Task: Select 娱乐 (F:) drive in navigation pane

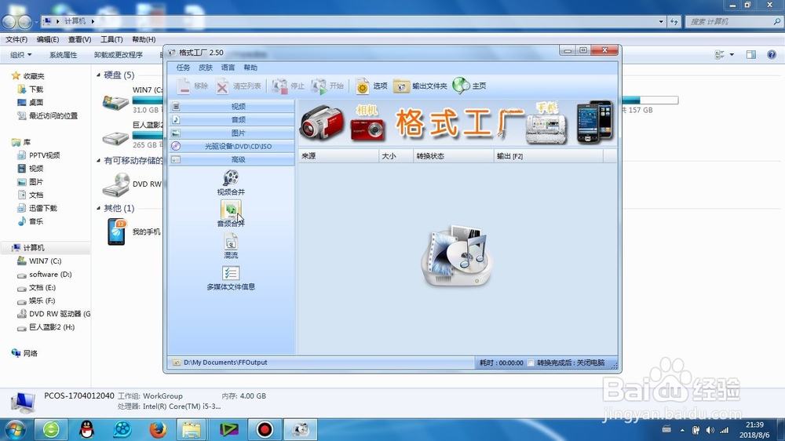Action: coord(42,301)
